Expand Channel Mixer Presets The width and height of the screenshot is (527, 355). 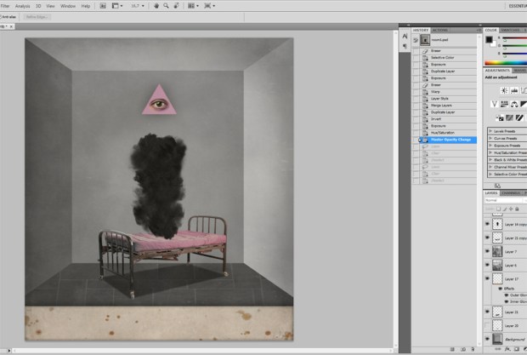[x=490, y=167]
